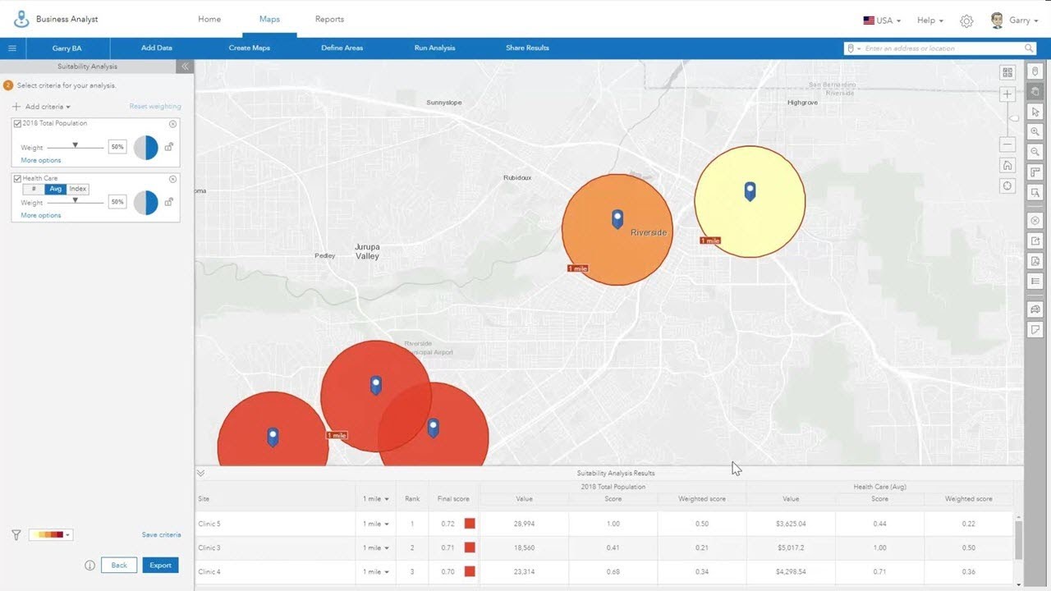Uncheck the Health Care checkbox
This screenshot has width=1051, height=591.
(17, 179)
